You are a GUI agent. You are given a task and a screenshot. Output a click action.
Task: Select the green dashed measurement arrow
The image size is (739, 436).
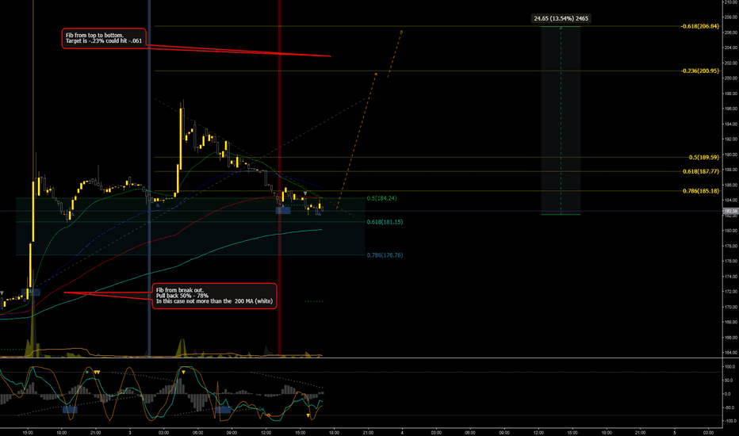pyautogui.click(x=561, y=120)
